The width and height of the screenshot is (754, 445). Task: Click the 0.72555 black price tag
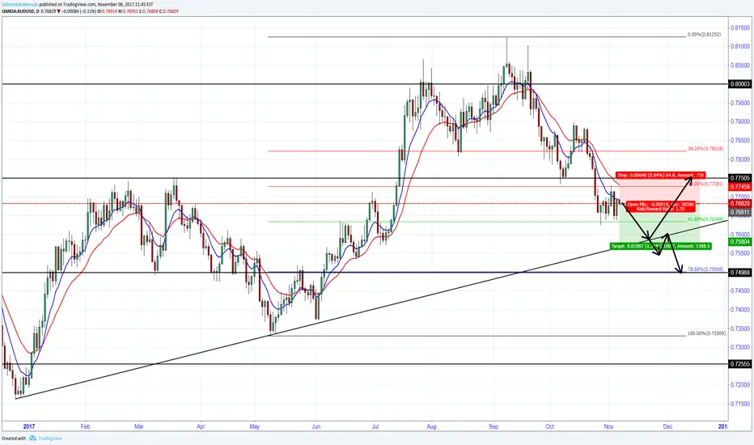[x=740, y=364]
